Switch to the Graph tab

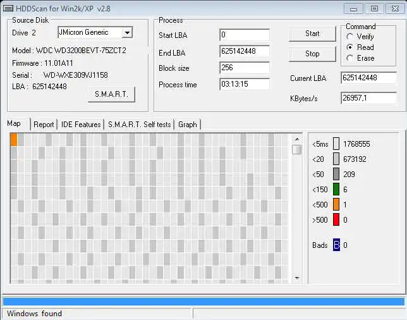point(188,125)
